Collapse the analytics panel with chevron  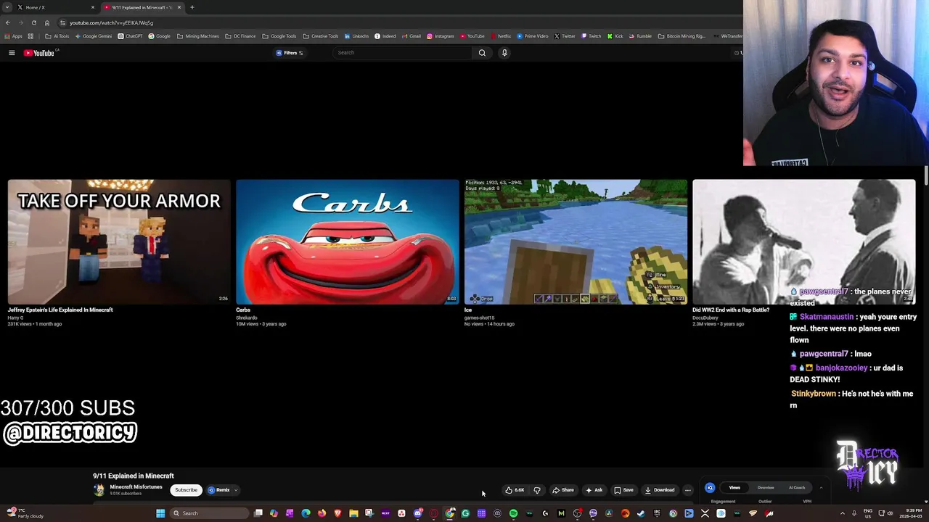(821, 488)
